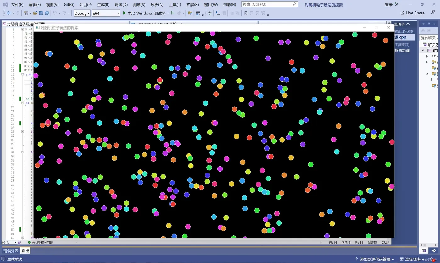Open the 生成(B) menu
Image resolution: width=440 pixels, height=263 pixels.
tap(103, 5)
